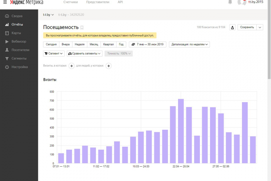Expand the Детализация: по неделям dropdown
The height and width of the screenshot is (181, 271).
[190, 44]
